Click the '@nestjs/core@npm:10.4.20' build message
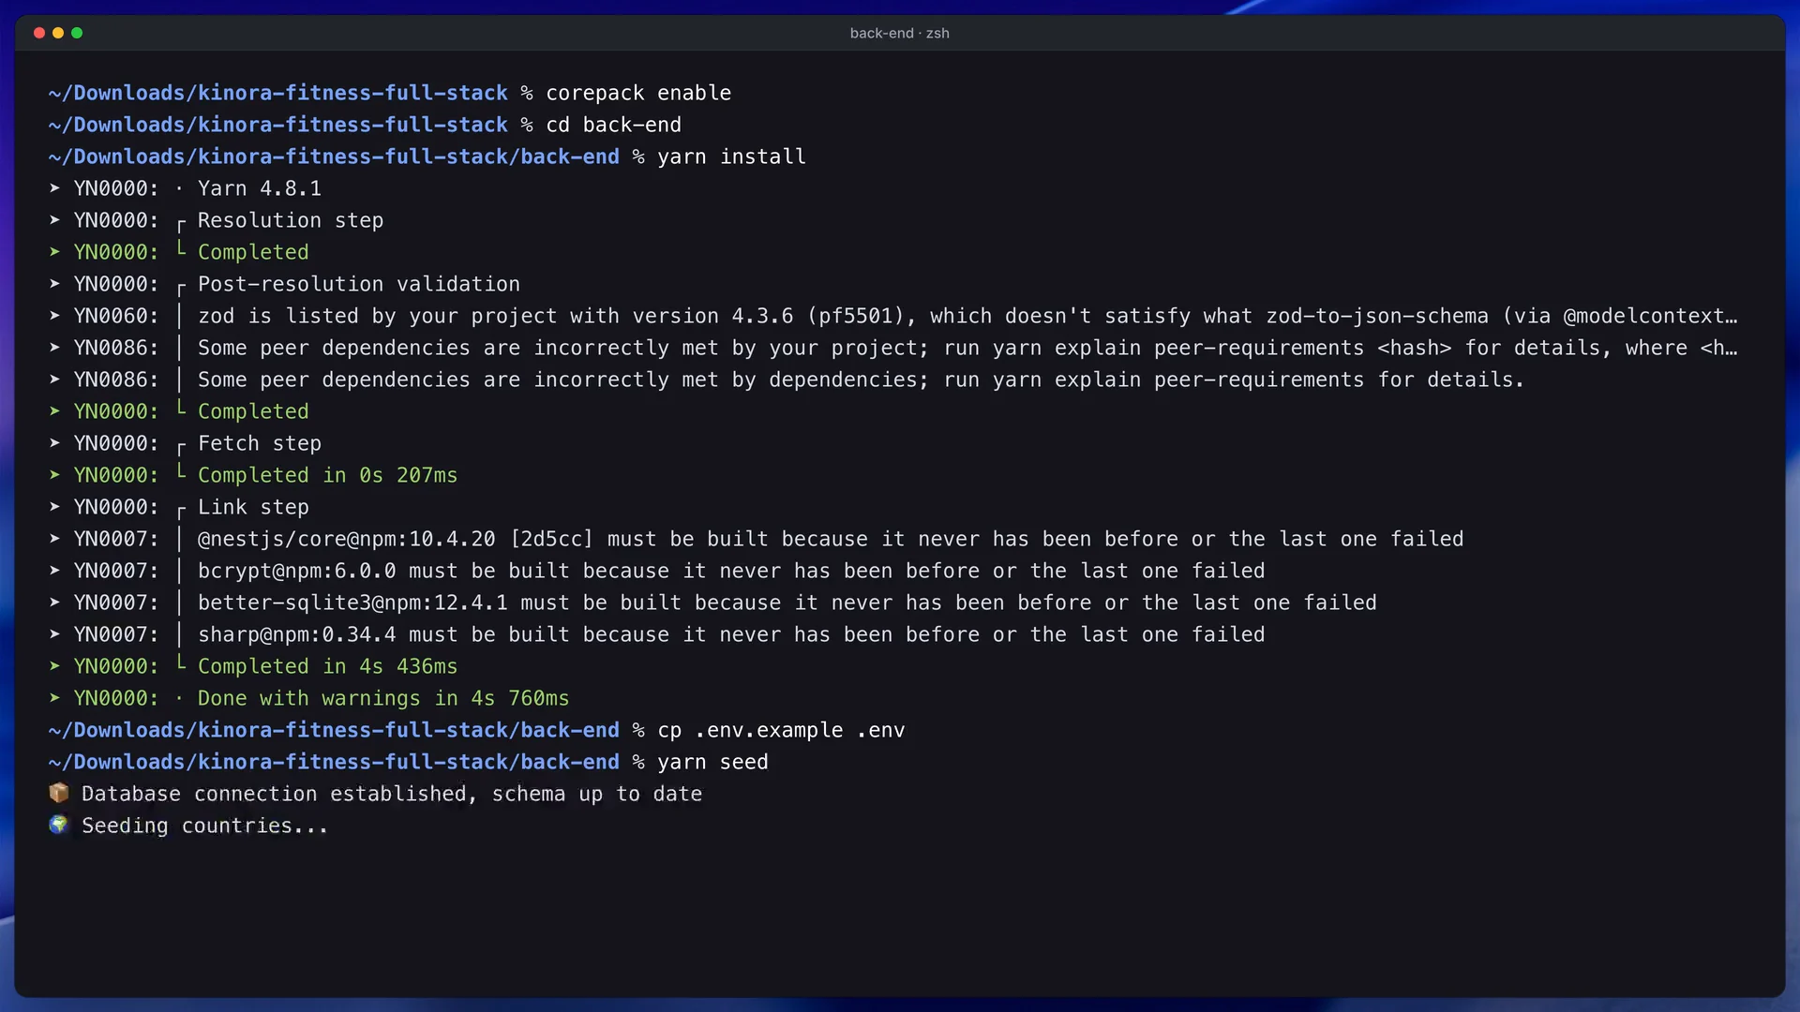Viewport: 1800px width, 1012px height. pyautogui.click(x=831, y=539)
